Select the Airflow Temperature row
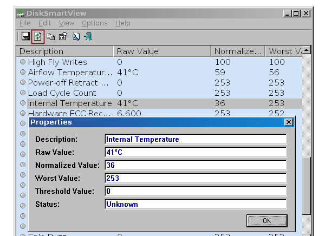 pos(159,73)
